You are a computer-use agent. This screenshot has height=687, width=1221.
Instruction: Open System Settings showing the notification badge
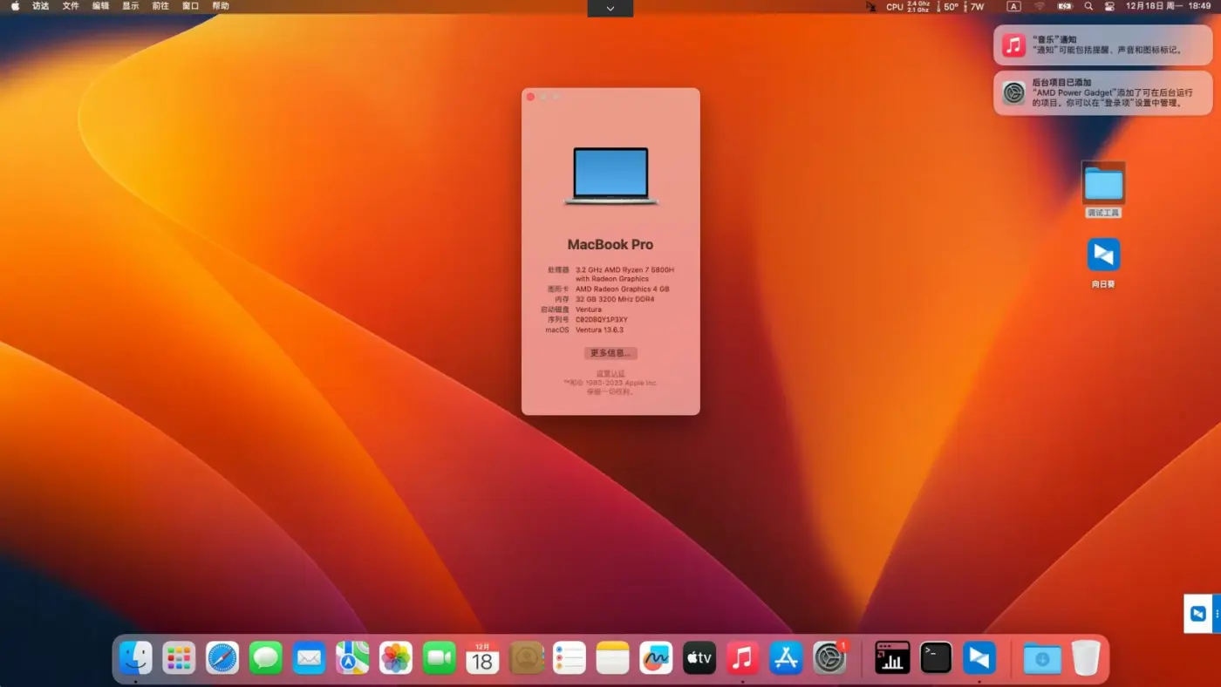(829, 658)
